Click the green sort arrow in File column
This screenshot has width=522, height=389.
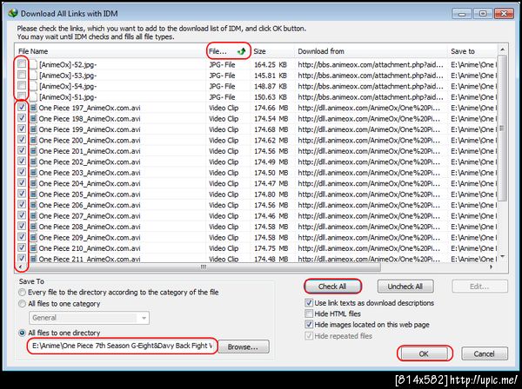242,51
